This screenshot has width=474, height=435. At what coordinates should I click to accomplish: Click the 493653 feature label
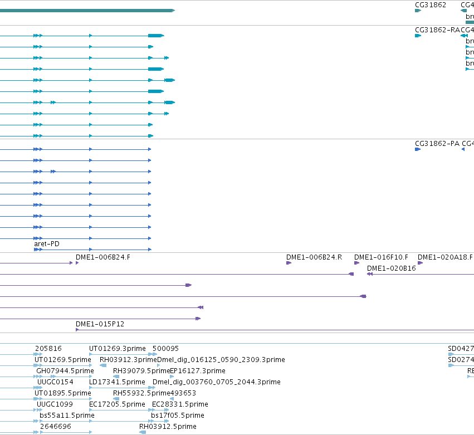coord(183,393)
